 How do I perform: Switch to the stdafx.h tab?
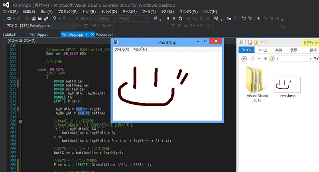9,35
